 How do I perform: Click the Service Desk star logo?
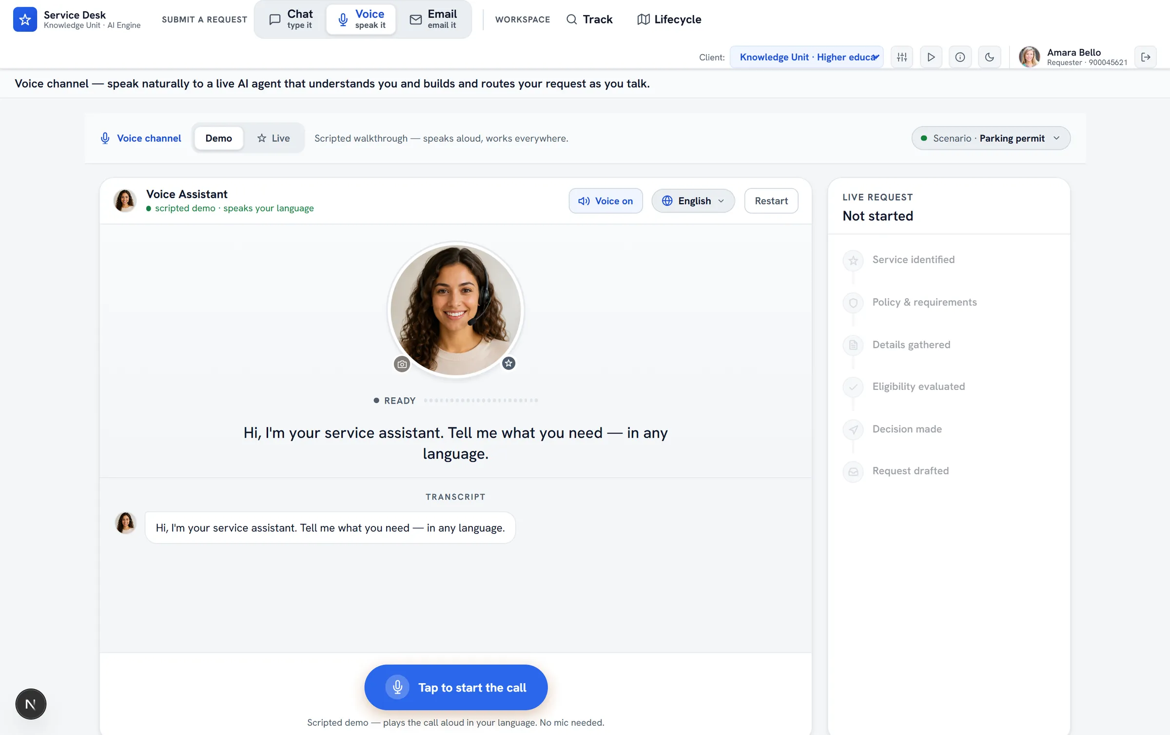point(25,19)
